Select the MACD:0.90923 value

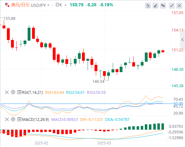65,119
